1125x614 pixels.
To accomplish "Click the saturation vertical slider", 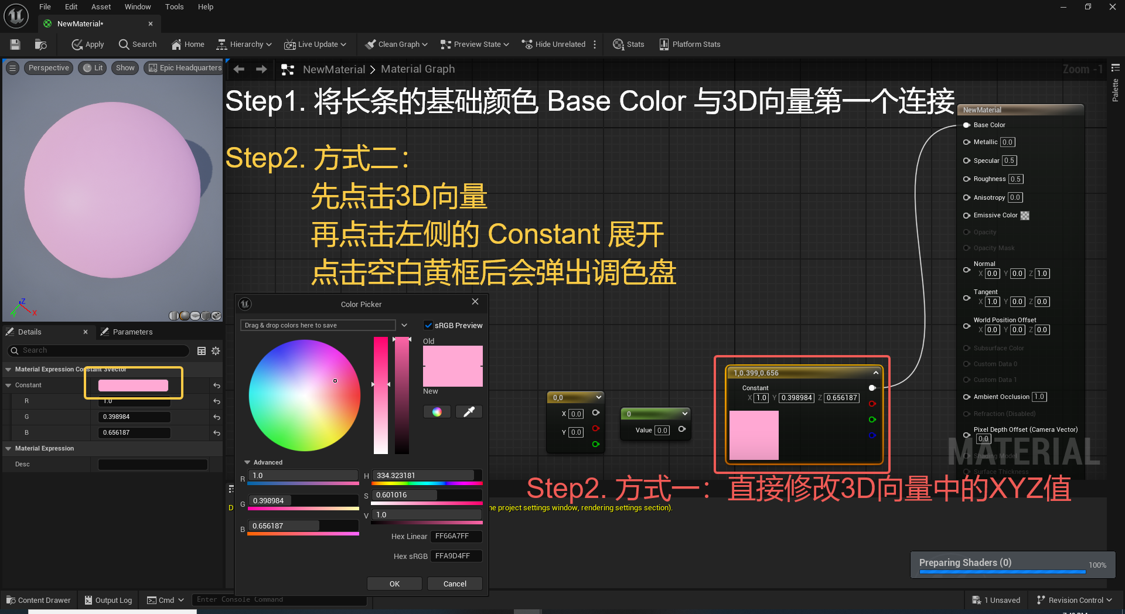I will 381,395.
